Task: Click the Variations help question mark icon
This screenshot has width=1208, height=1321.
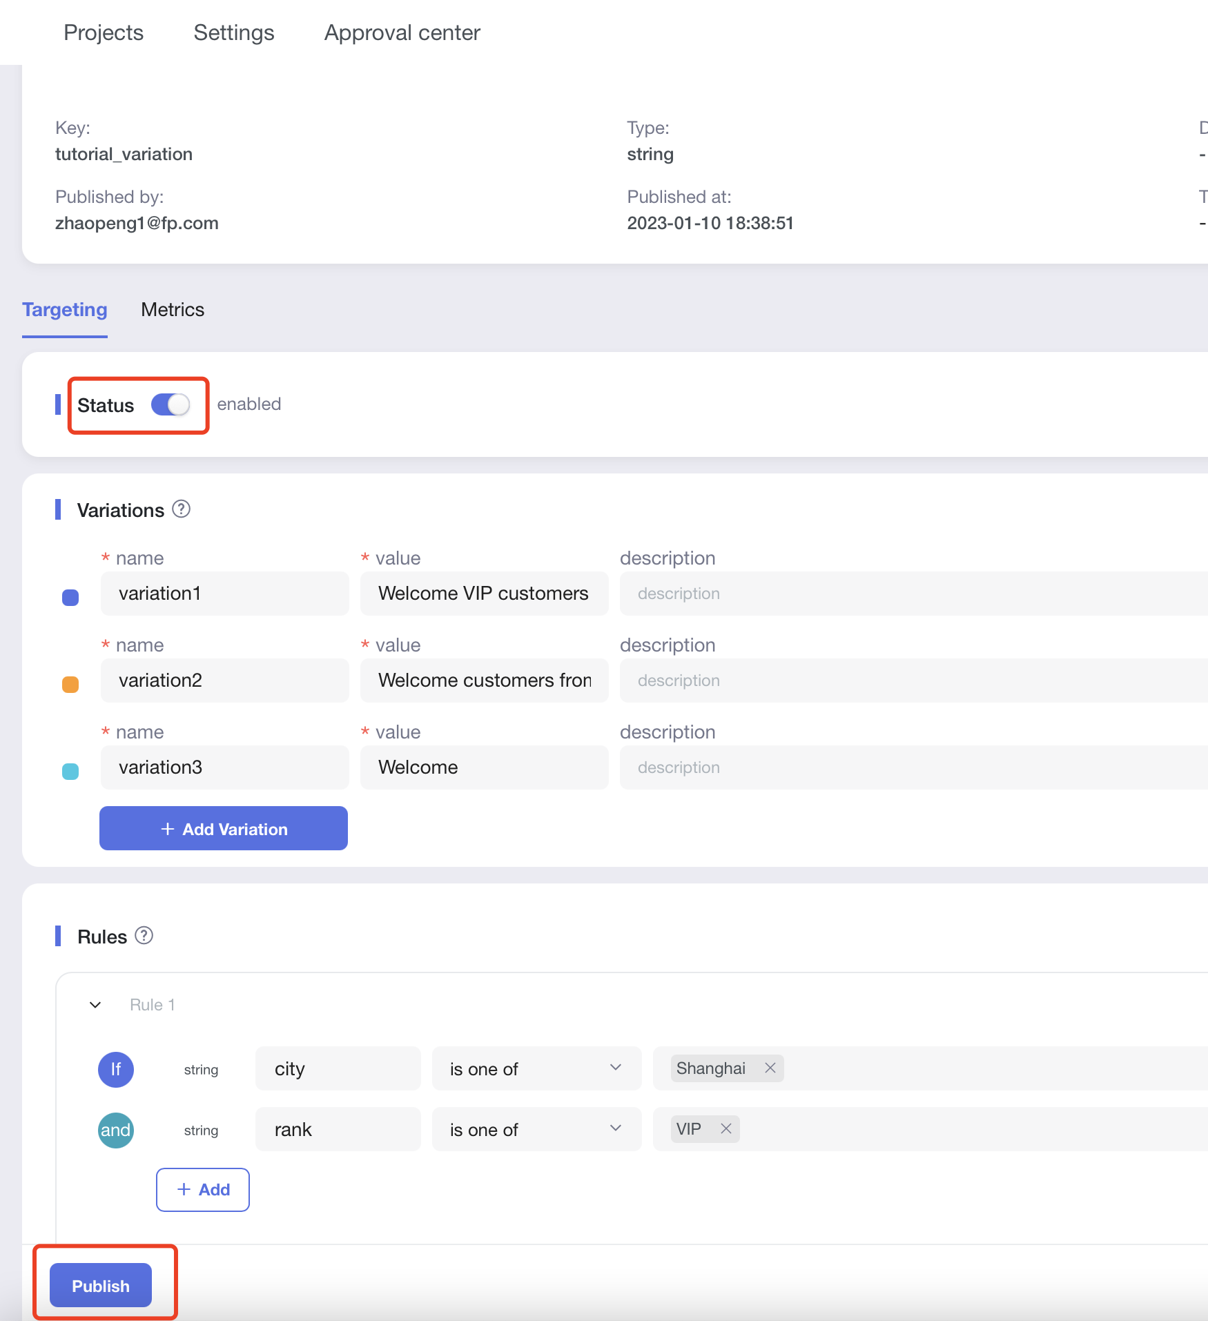Action: pyautogui.click(x=181, y=509)
